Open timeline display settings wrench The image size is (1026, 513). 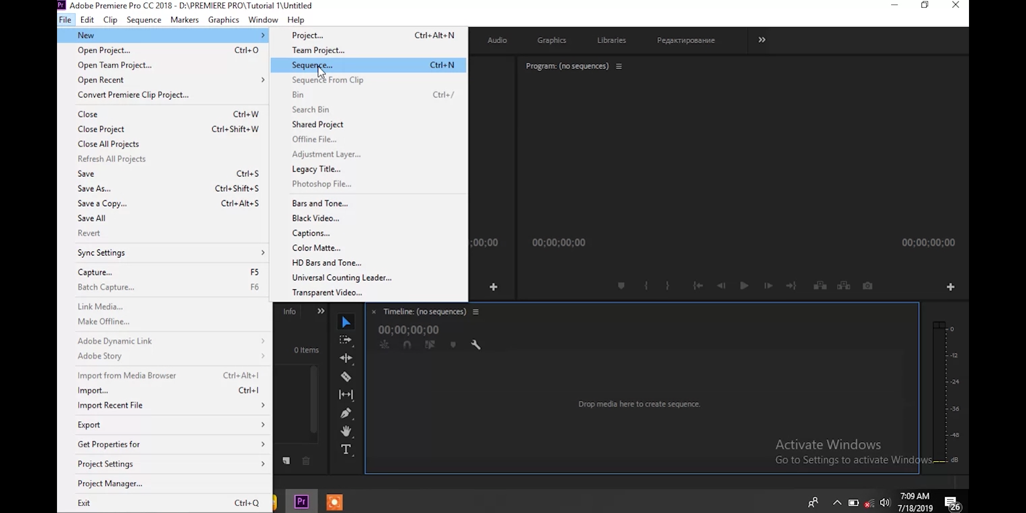tap(475, 345)
